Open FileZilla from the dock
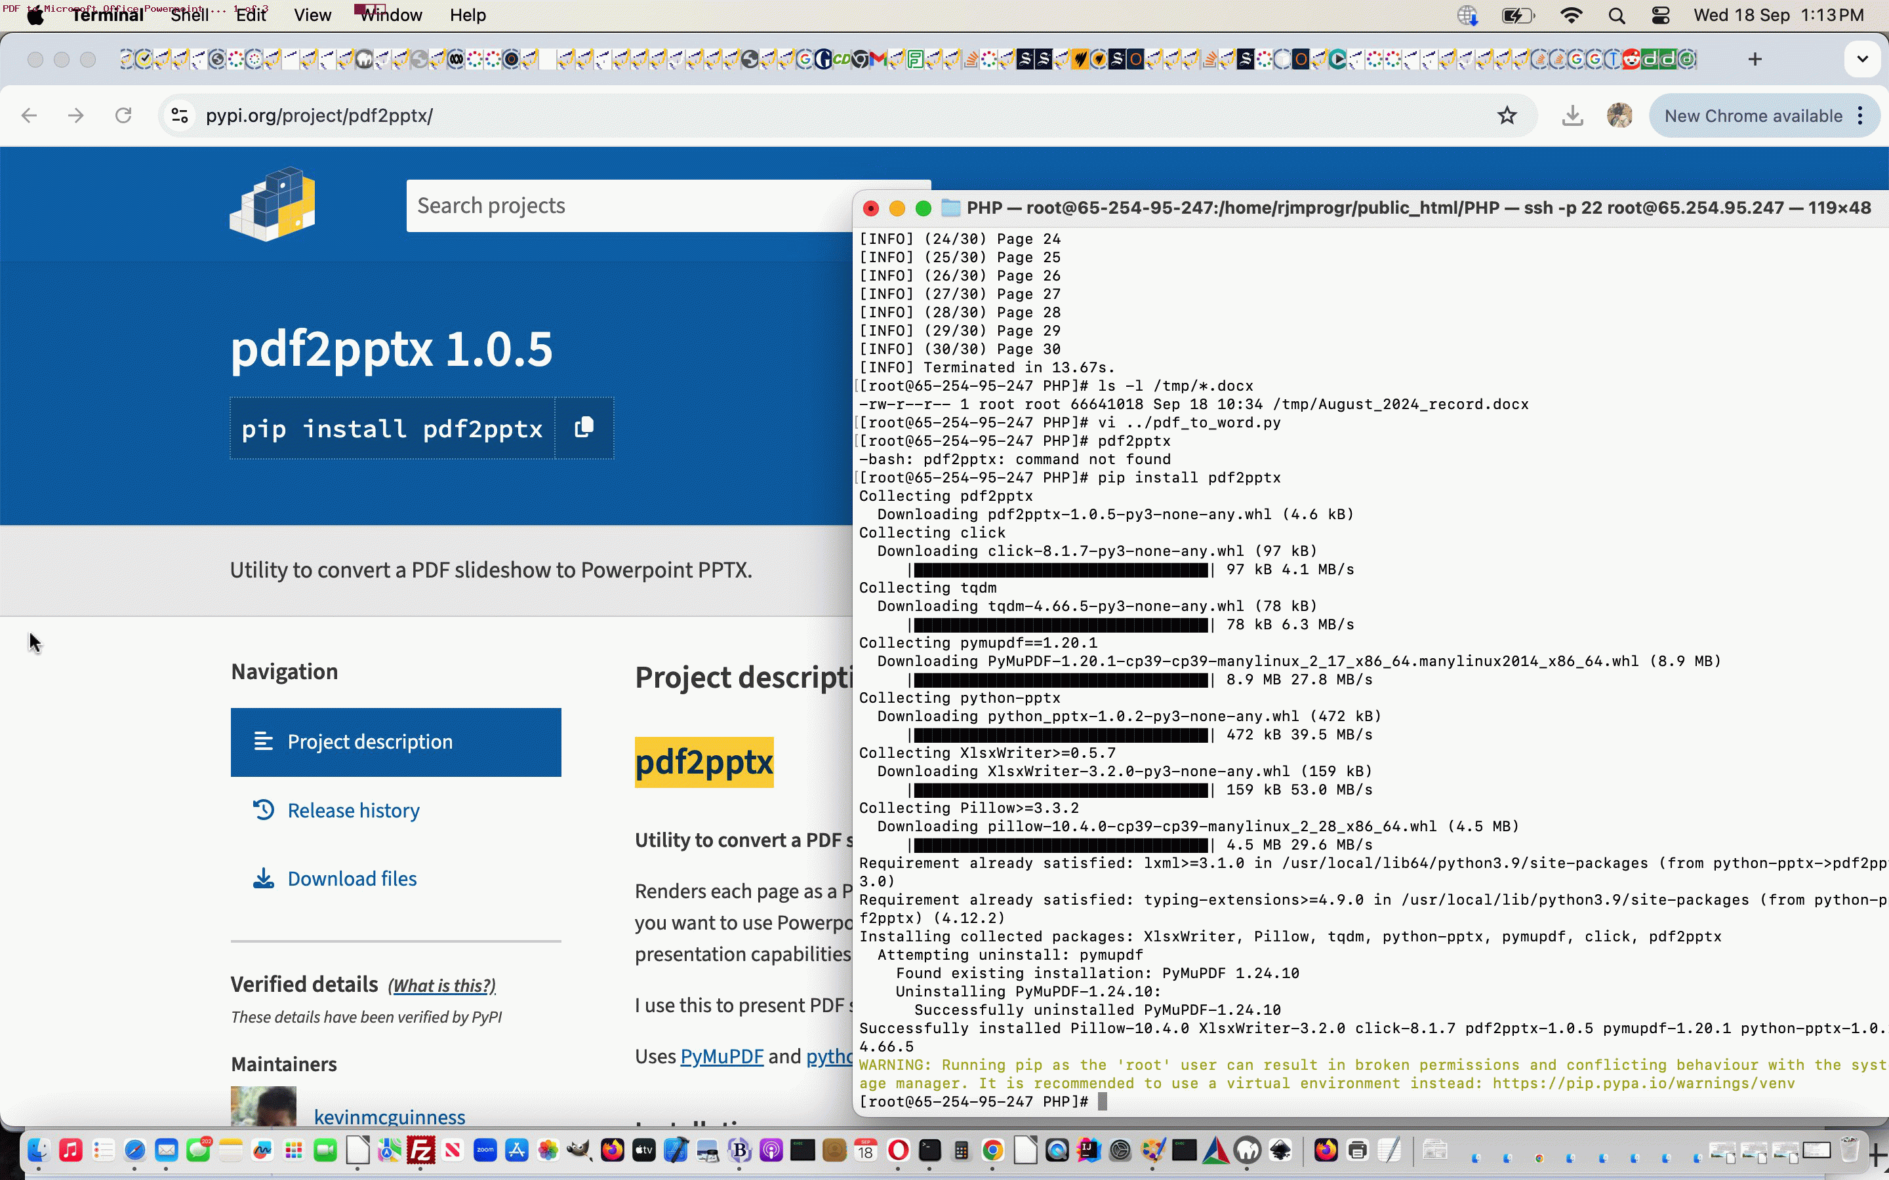The width and height of the screenshot is (1889, 1180). (420, 1150)
